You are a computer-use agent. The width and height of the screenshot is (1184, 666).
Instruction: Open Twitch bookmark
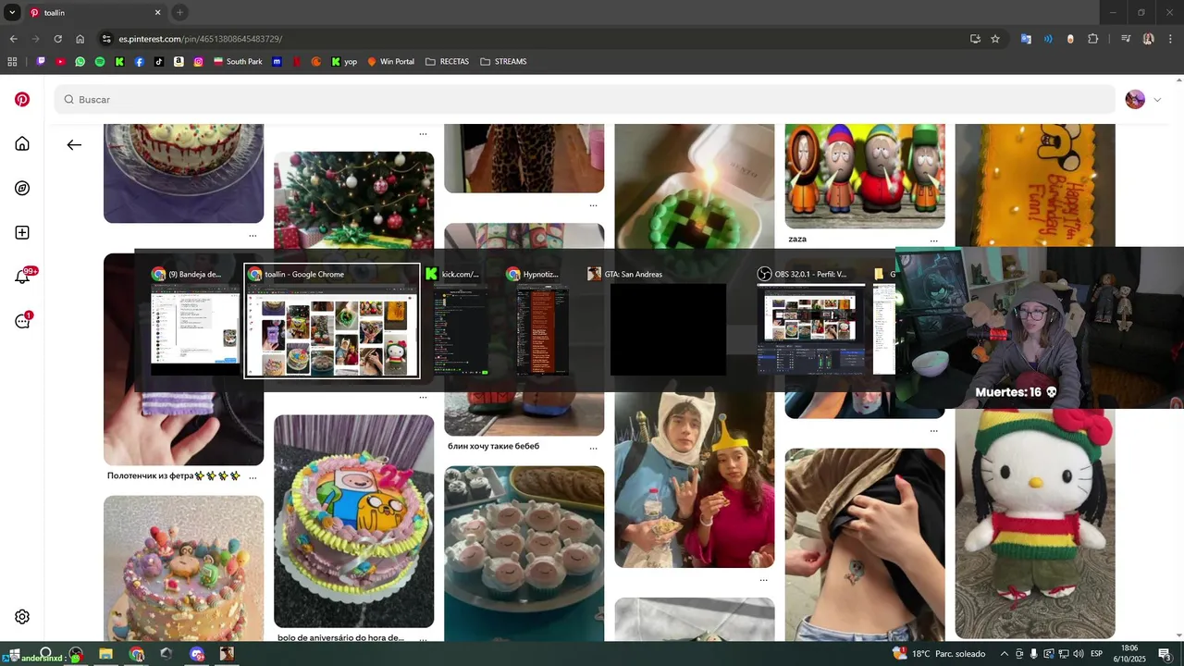[x=41, y=62]
